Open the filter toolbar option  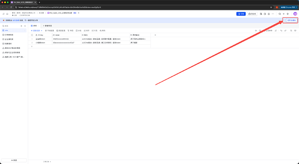coord(71,31)
